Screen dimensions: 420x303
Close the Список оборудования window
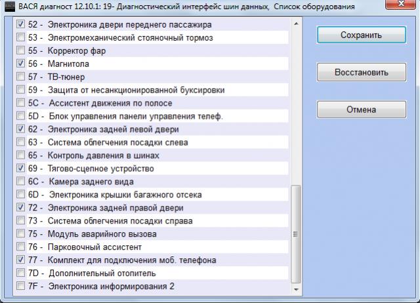click(401, 4)
